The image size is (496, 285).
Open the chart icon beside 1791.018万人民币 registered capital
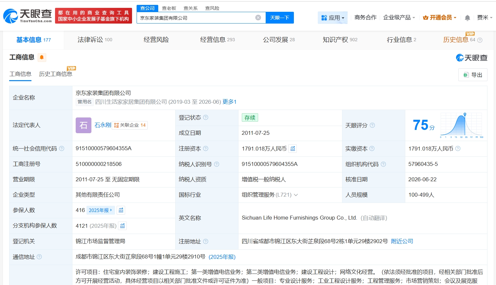(x=293, y=149)
